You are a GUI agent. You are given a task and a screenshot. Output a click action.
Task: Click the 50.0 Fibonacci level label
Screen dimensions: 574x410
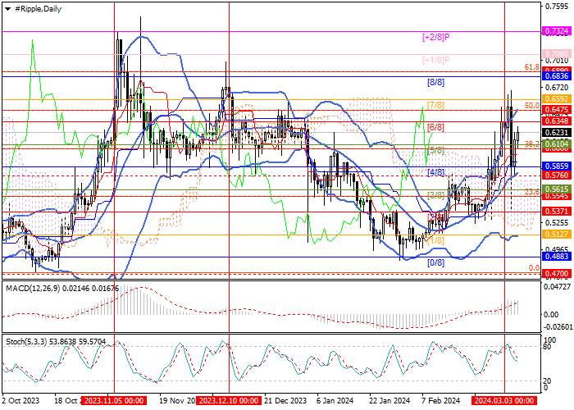pos(532,106)
